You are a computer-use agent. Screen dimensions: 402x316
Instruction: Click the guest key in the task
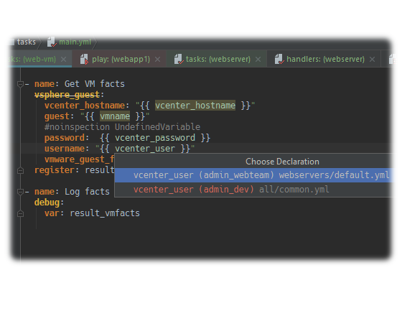tap(57, 116)
